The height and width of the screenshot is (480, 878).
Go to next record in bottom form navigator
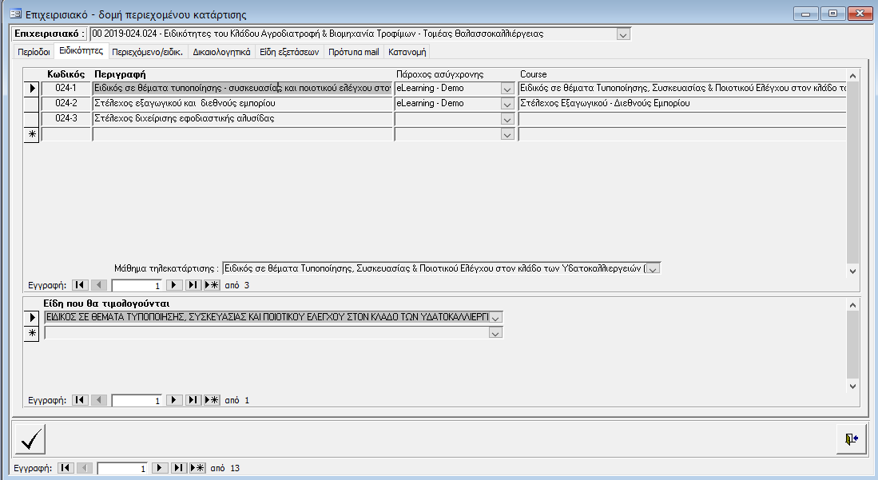[x=160, y=468]
